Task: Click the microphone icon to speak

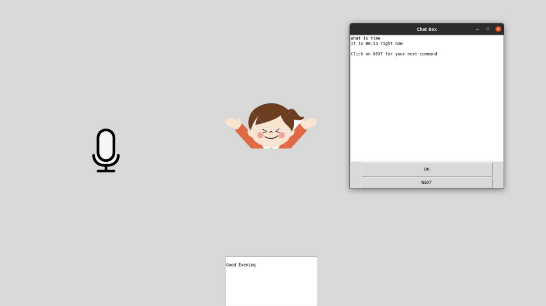Action: click(x=106, y=149)
